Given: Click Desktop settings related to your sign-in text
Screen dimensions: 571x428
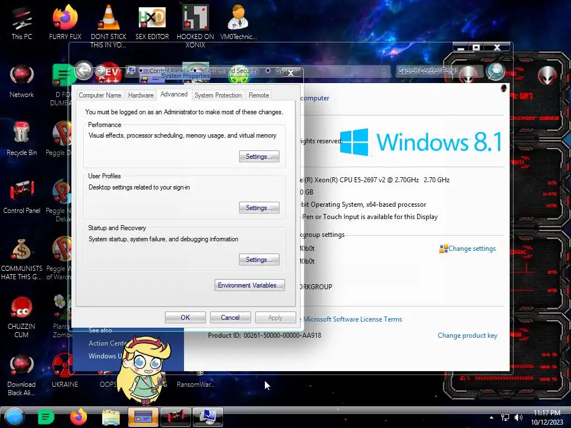Looking at the screenshot, I should coord(139,187).
